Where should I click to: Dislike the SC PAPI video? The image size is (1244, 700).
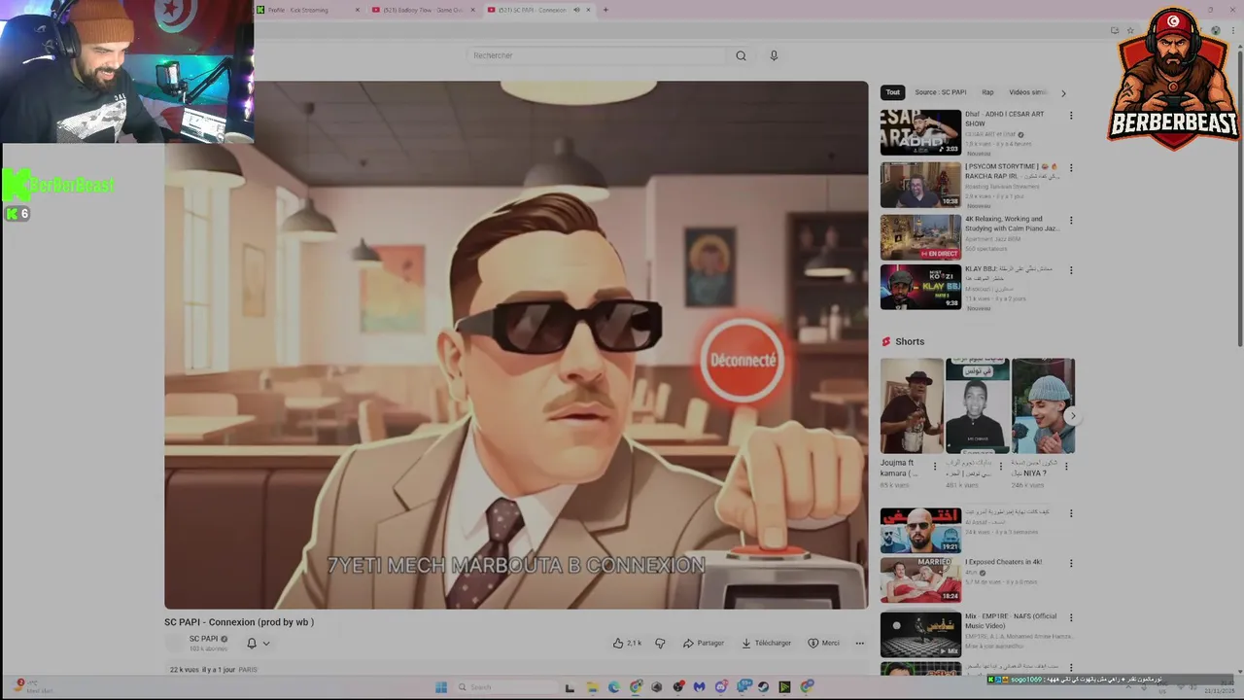660,643
